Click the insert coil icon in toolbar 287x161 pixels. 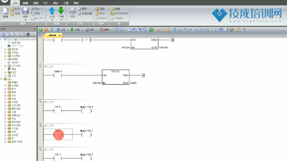pyautogui.click(x=202, y=29)
